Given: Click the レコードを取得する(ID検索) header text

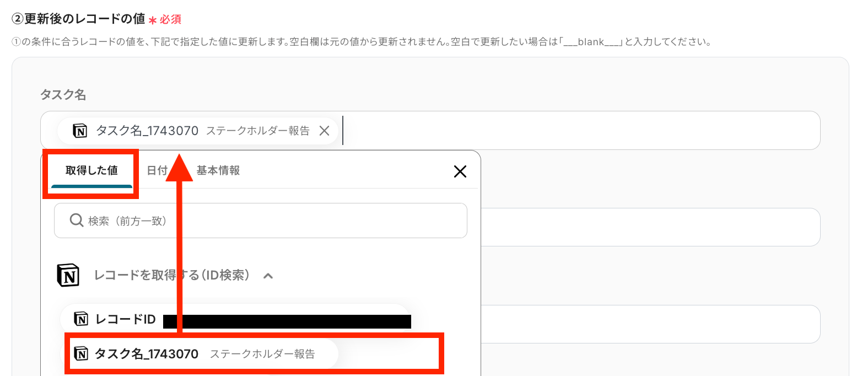Looking at the screenshot, I should click(x=172, y=275).
